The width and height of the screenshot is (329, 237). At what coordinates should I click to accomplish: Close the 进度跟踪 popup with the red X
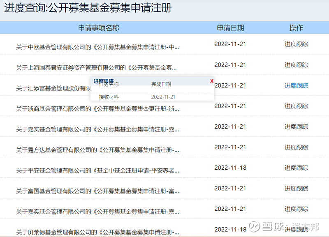(211, 81)
